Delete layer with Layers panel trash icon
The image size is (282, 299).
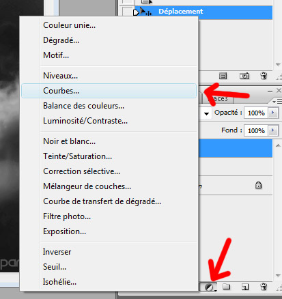[264, 287]
